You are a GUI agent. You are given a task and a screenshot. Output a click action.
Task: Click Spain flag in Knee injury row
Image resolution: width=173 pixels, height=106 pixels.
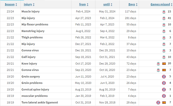coord(164,64)
